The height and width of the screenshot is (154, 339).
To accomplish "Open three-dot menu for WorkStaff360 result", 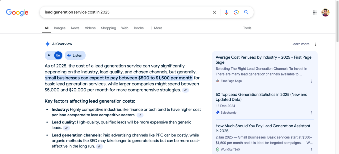I will [x=311, y=150].
